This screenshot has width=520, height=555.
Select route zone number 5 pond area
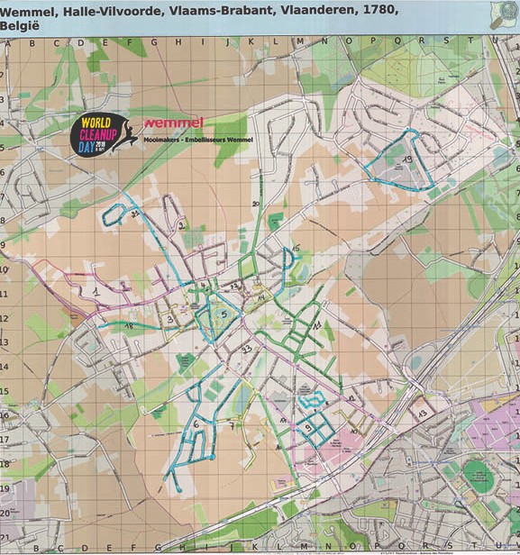click(224, 314)
